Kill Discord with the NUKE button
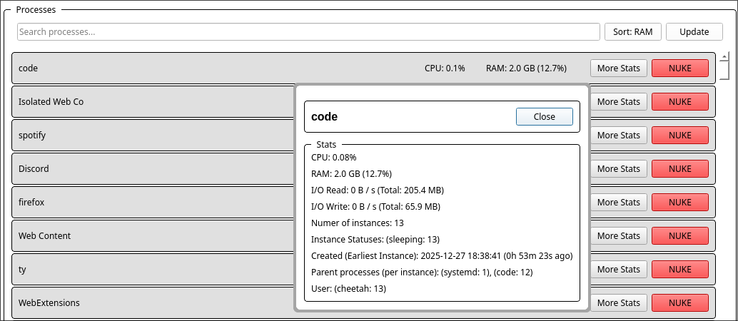Image resolution: width=738 pixels, height=321 pixels. [679, 169]
